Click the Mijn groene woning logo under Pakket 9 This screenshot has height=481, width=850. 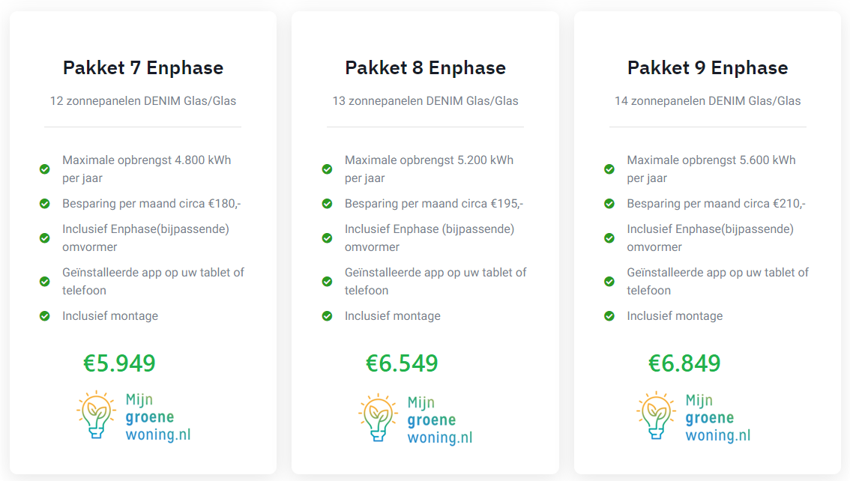(x=694, y=417)
